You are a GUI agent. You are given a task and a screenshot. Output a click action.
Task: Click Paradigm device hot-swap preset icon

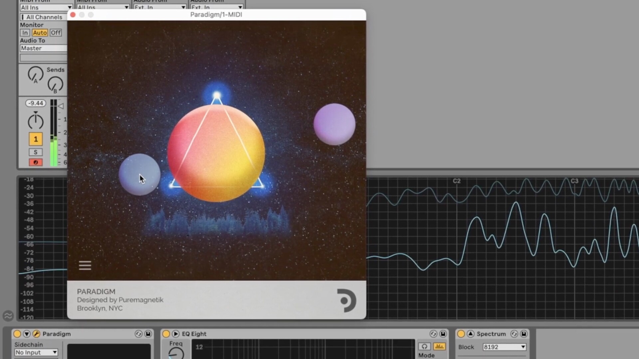point(138,334)
